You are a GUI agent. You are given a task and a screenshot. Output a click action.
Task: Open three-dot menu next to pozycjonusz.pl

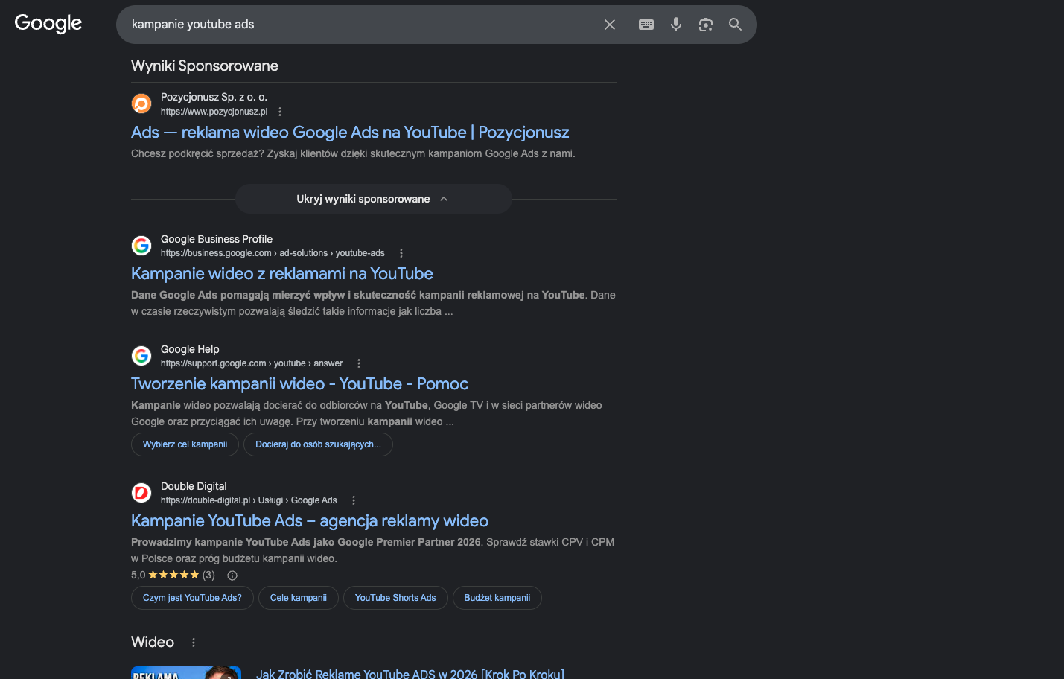pyautogui.click(x=280, y=112)
